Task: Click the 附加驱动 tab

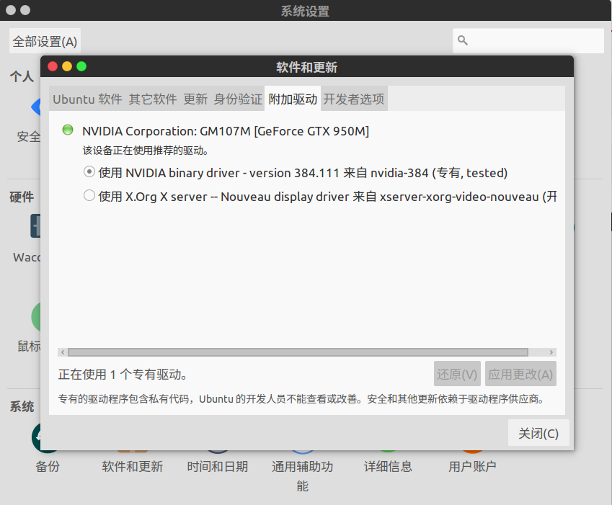Action: (x=293, y=99)
